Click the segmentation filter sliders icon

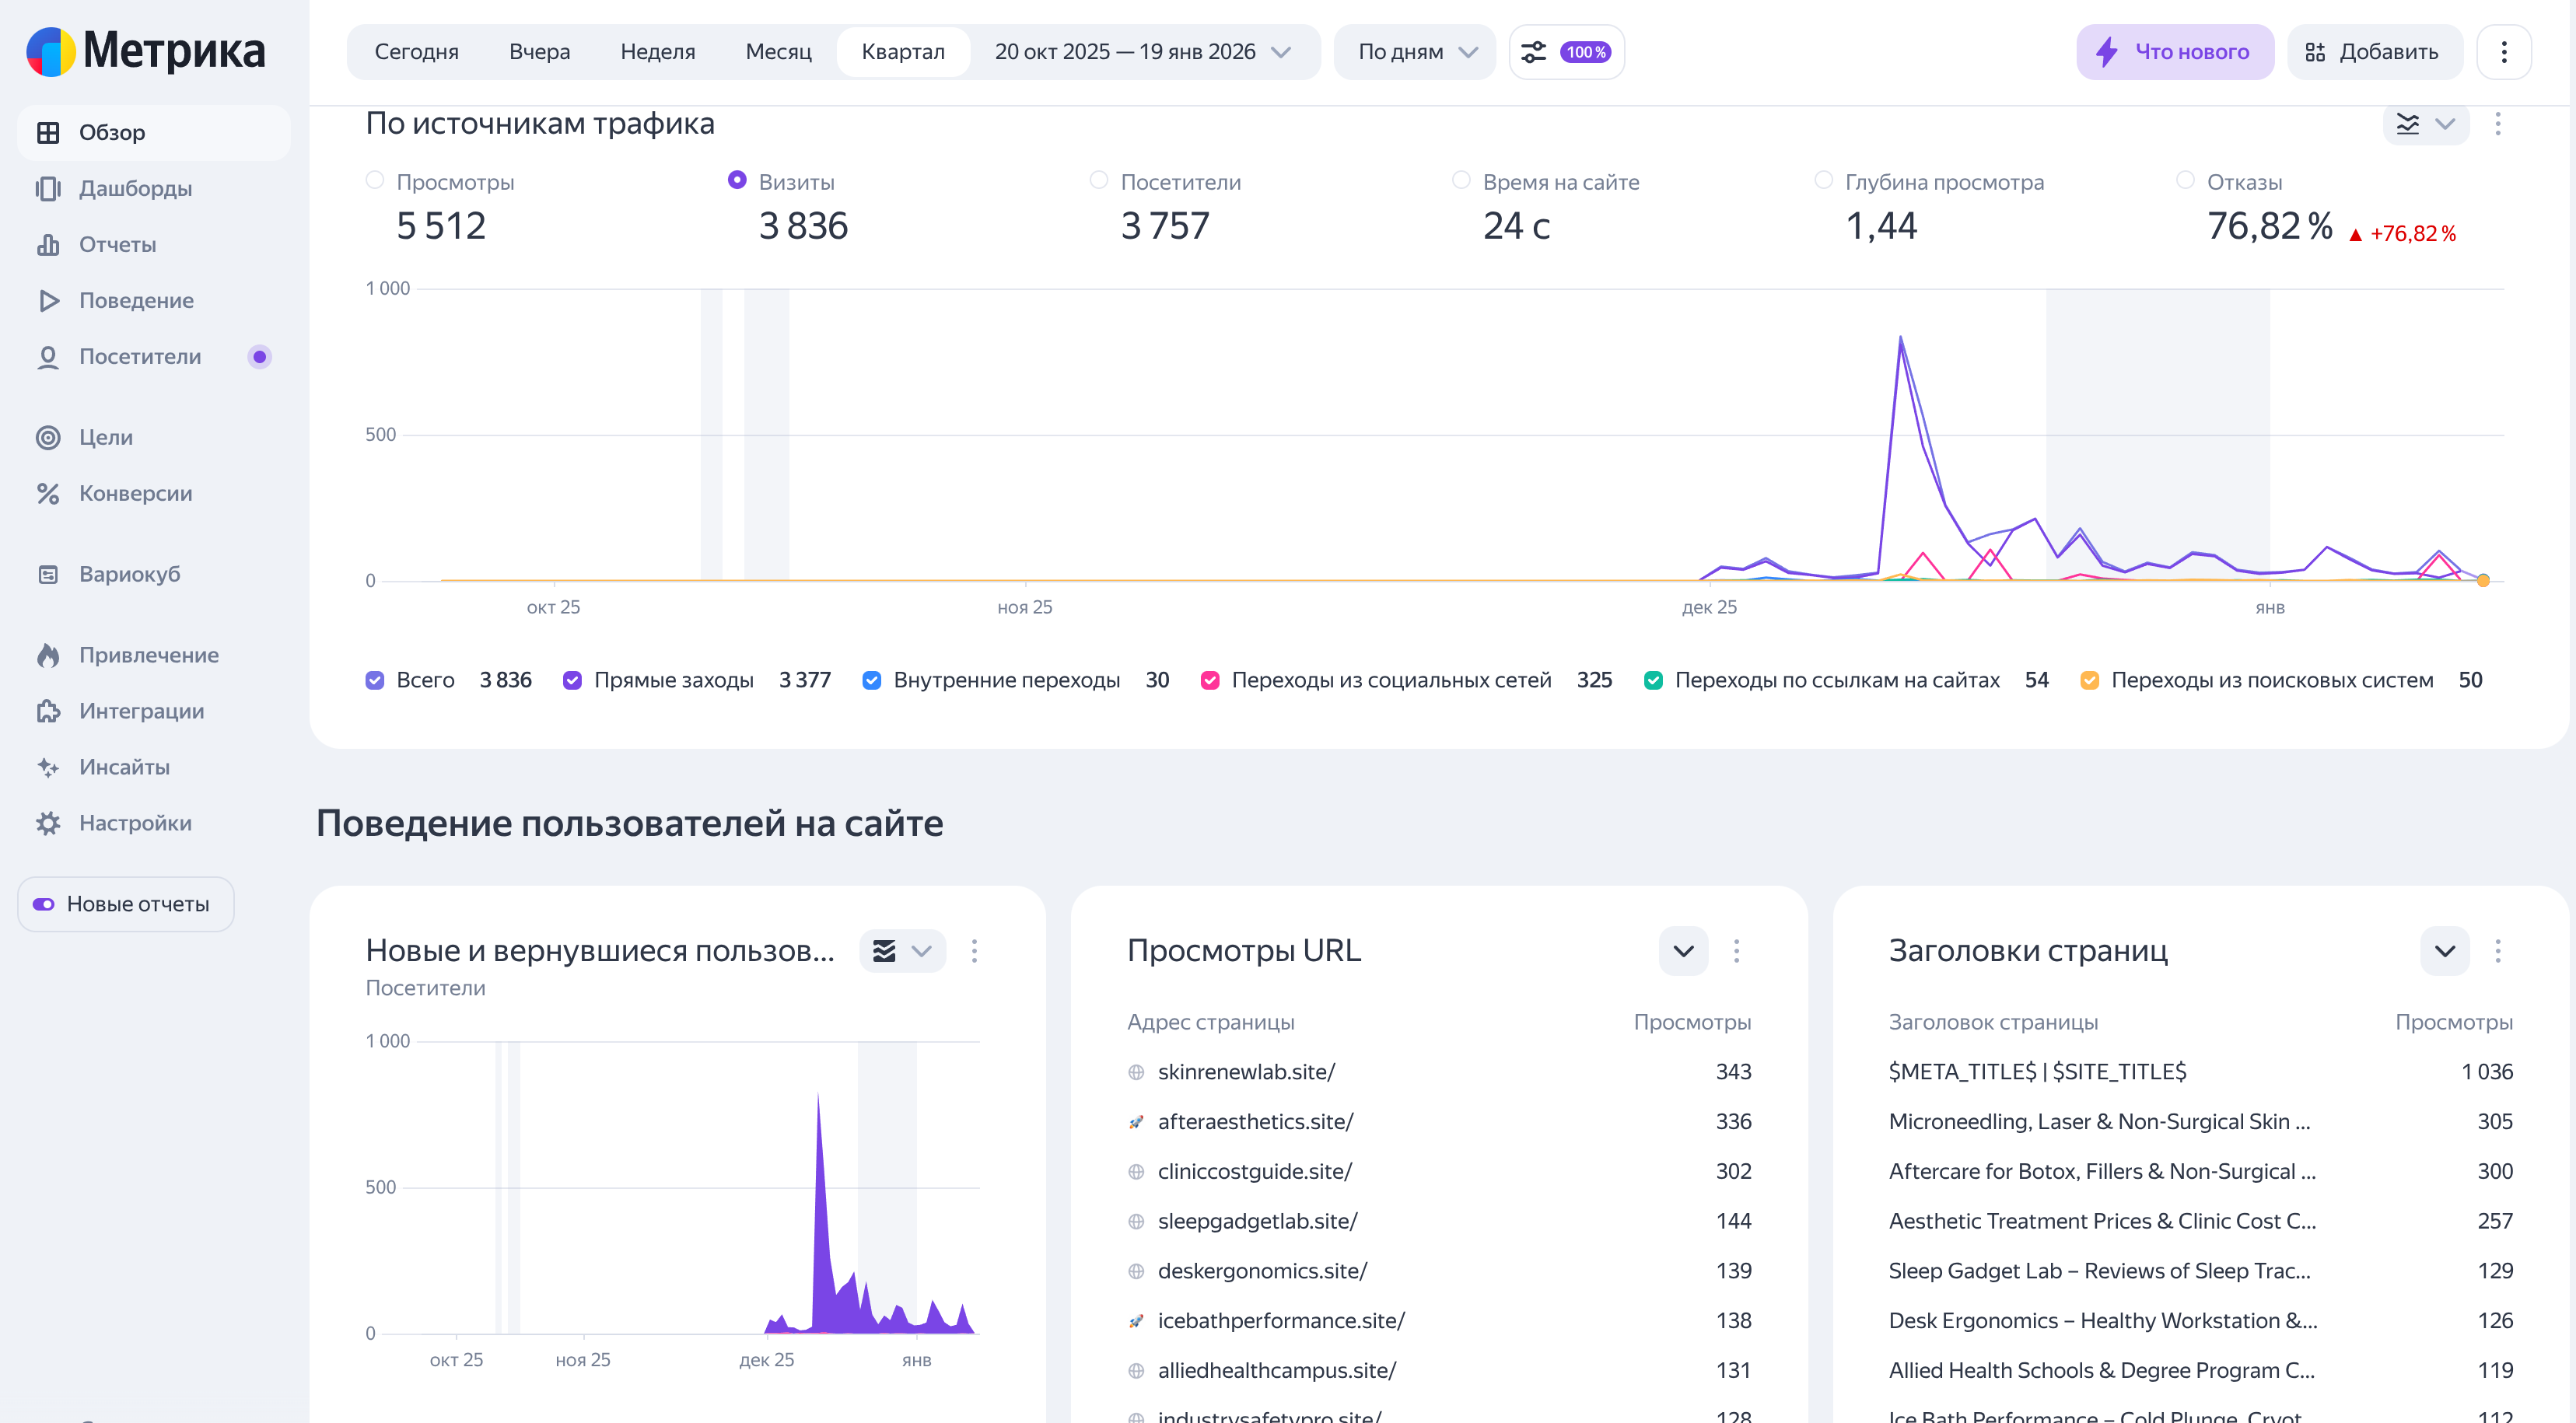[x=1533, y=52]
